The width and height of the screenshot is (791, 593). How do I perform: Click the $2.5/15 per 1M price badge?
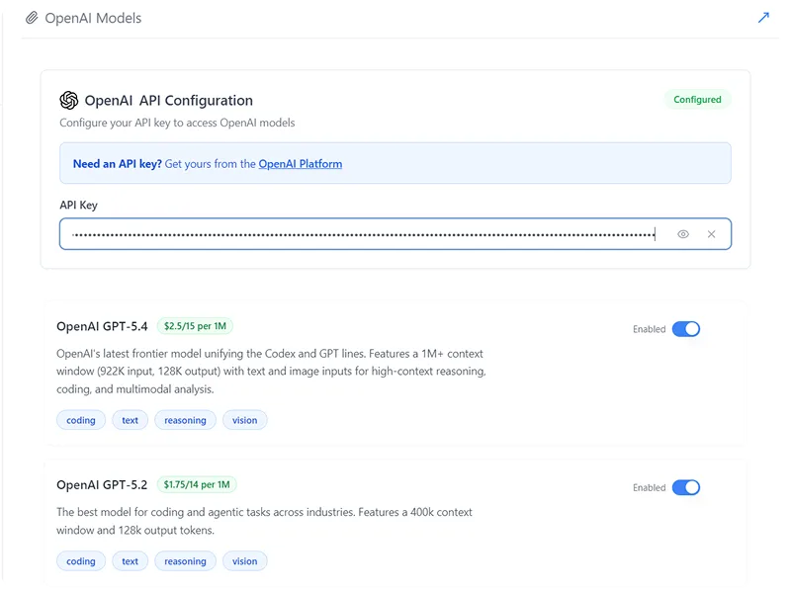(195, 326)
